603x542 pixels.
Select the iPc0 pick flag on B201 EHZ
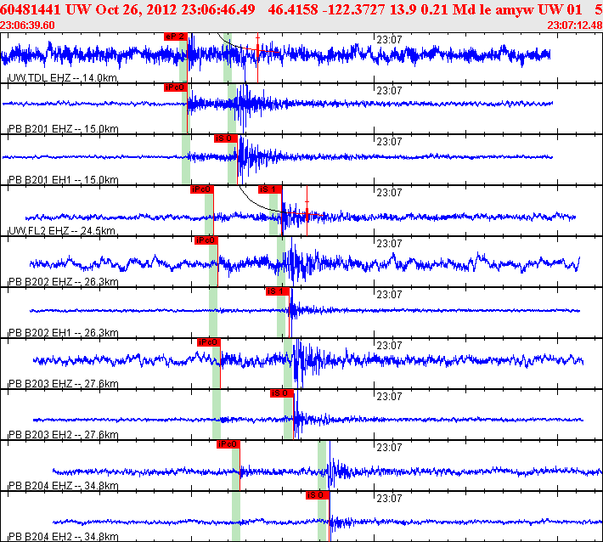(x=175, y=88)
